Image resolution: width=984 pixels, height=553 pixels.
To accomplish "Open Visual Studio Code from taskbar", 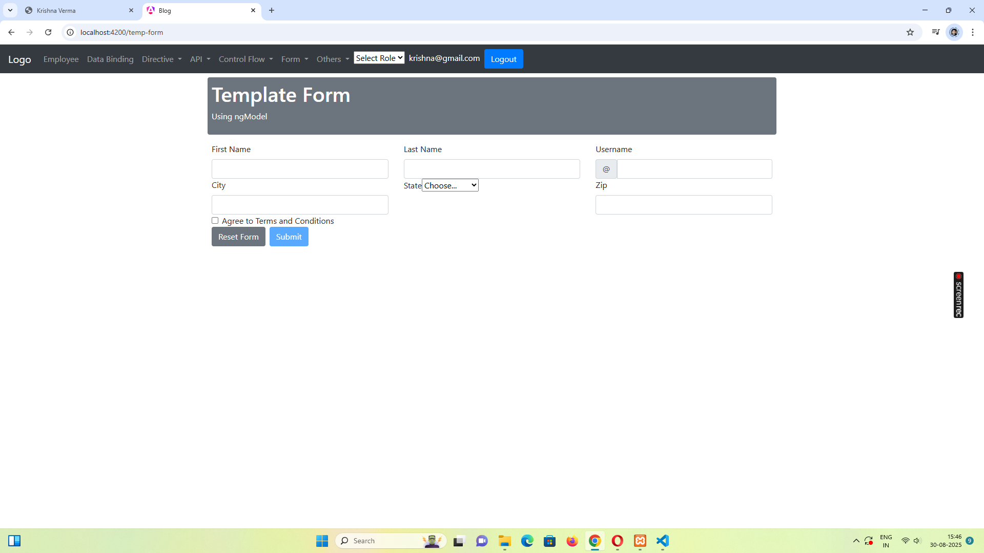I will 663,541.
